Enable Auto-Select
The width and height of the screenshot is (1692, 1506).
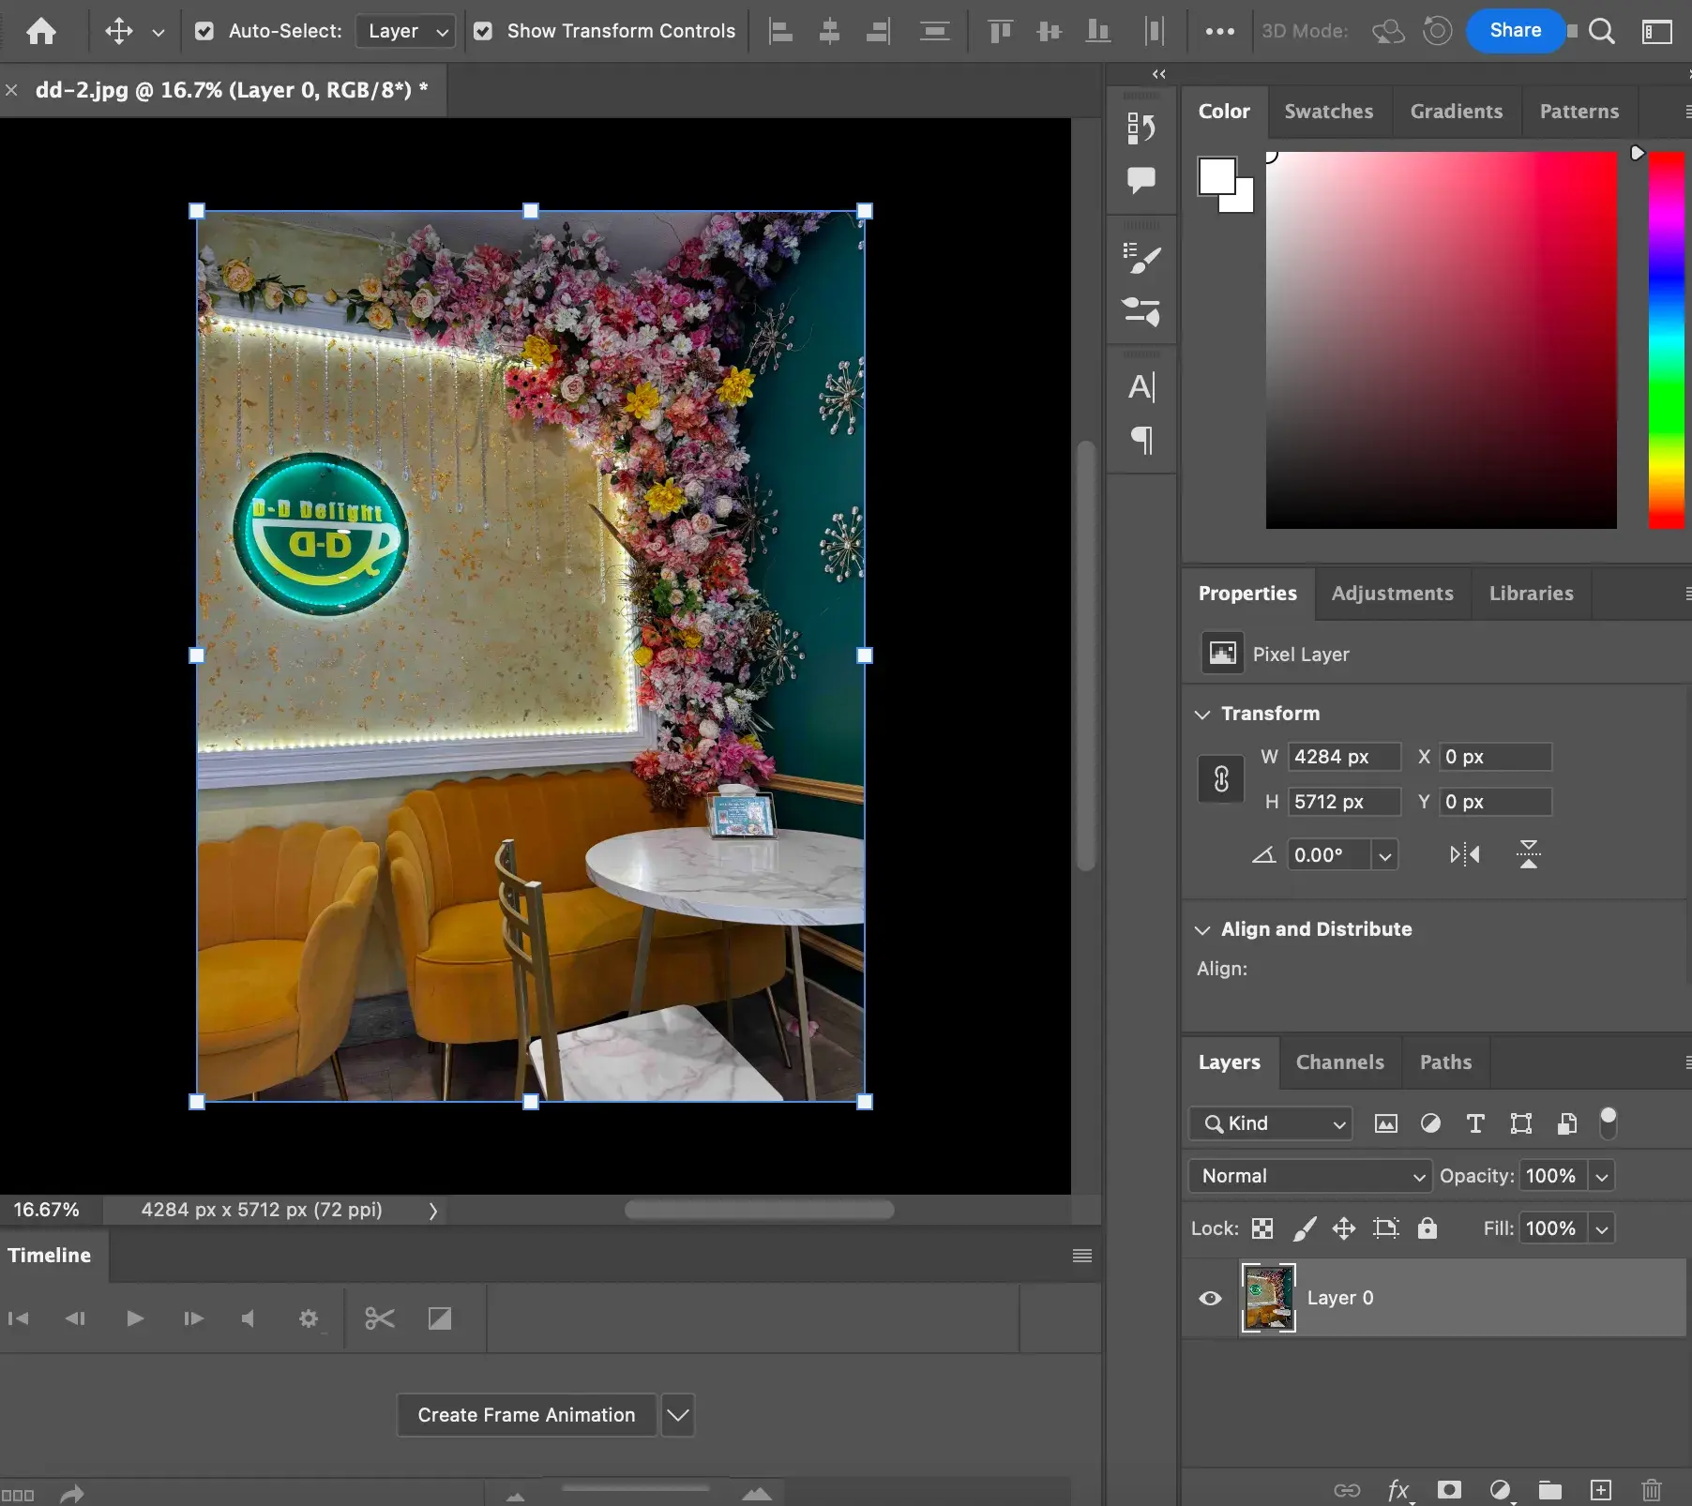[x=204, y=31]
